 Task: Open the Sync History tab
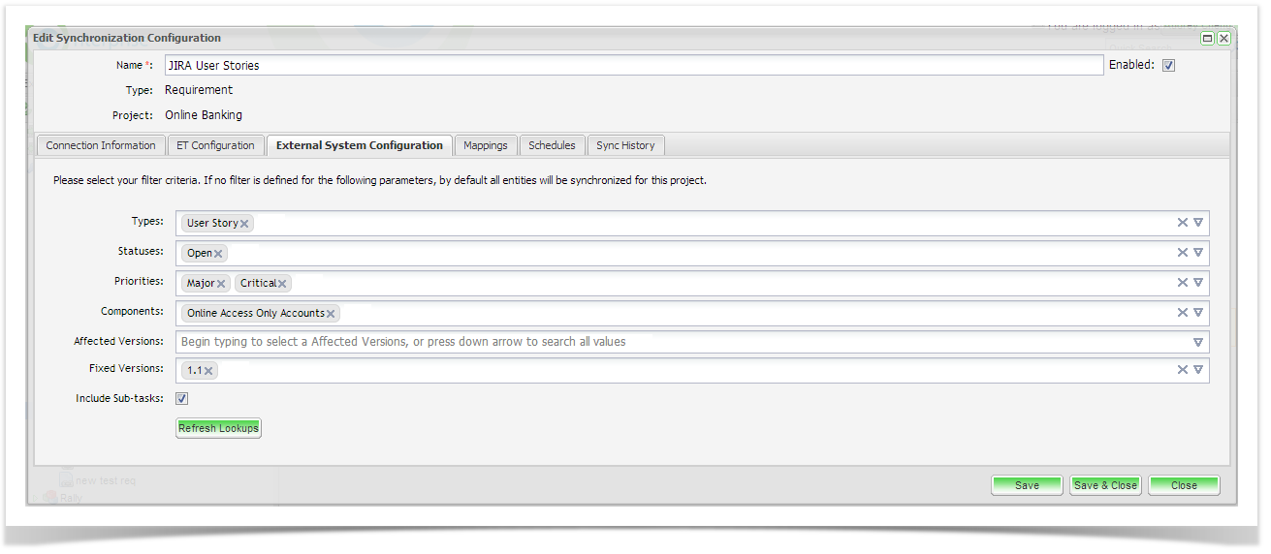pos(625,145)
